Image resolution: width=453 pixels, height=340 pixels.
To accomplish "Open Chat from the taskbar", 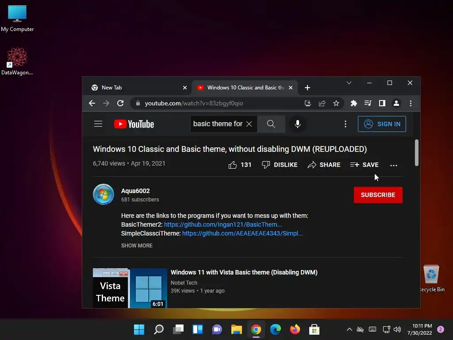I will pyautogui.click(x=217, y=329).
